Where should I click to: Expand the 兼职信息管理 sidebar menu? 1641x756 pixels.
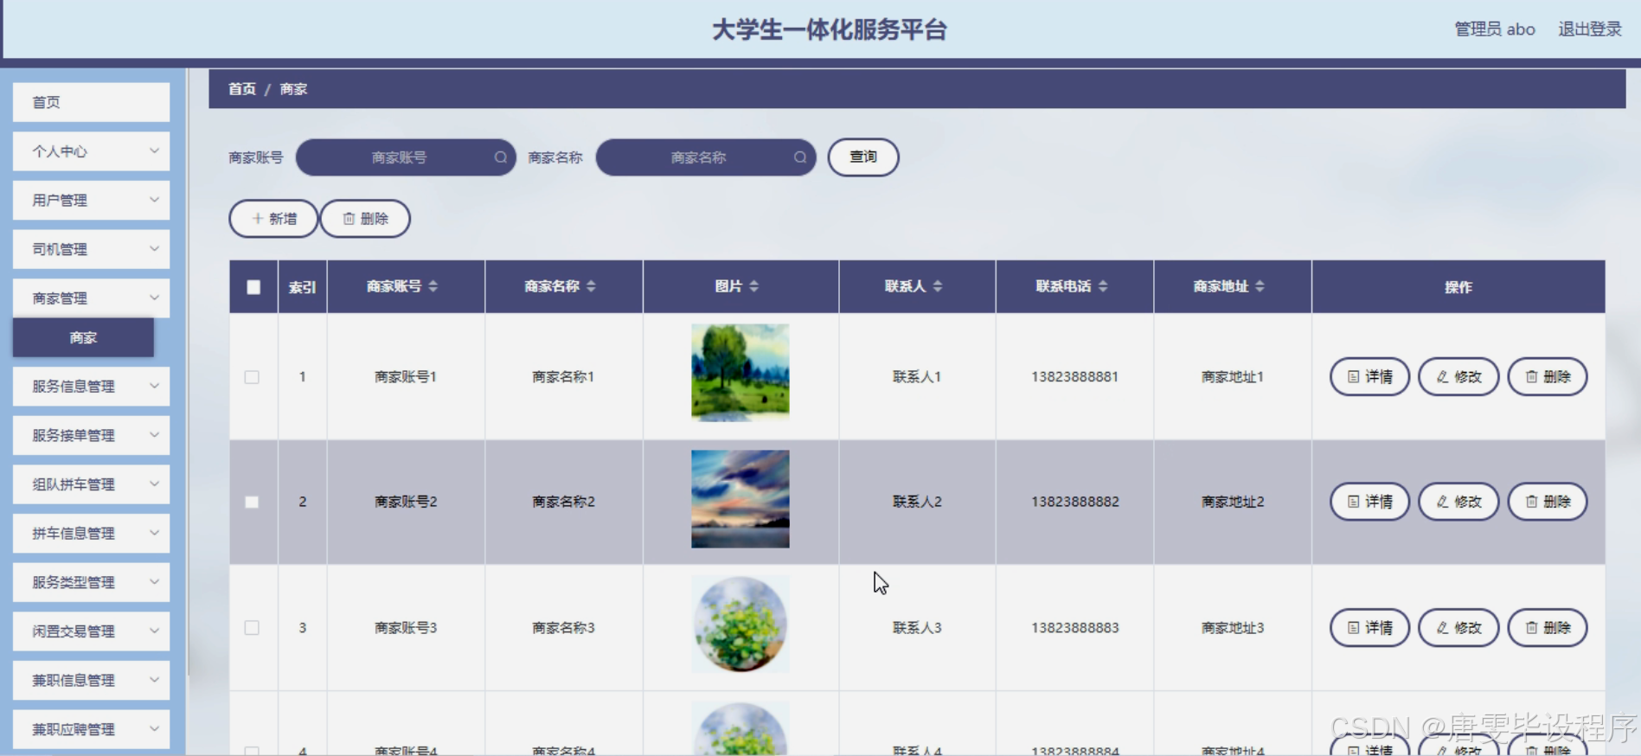pyautogui.click(x=91, y=680)
